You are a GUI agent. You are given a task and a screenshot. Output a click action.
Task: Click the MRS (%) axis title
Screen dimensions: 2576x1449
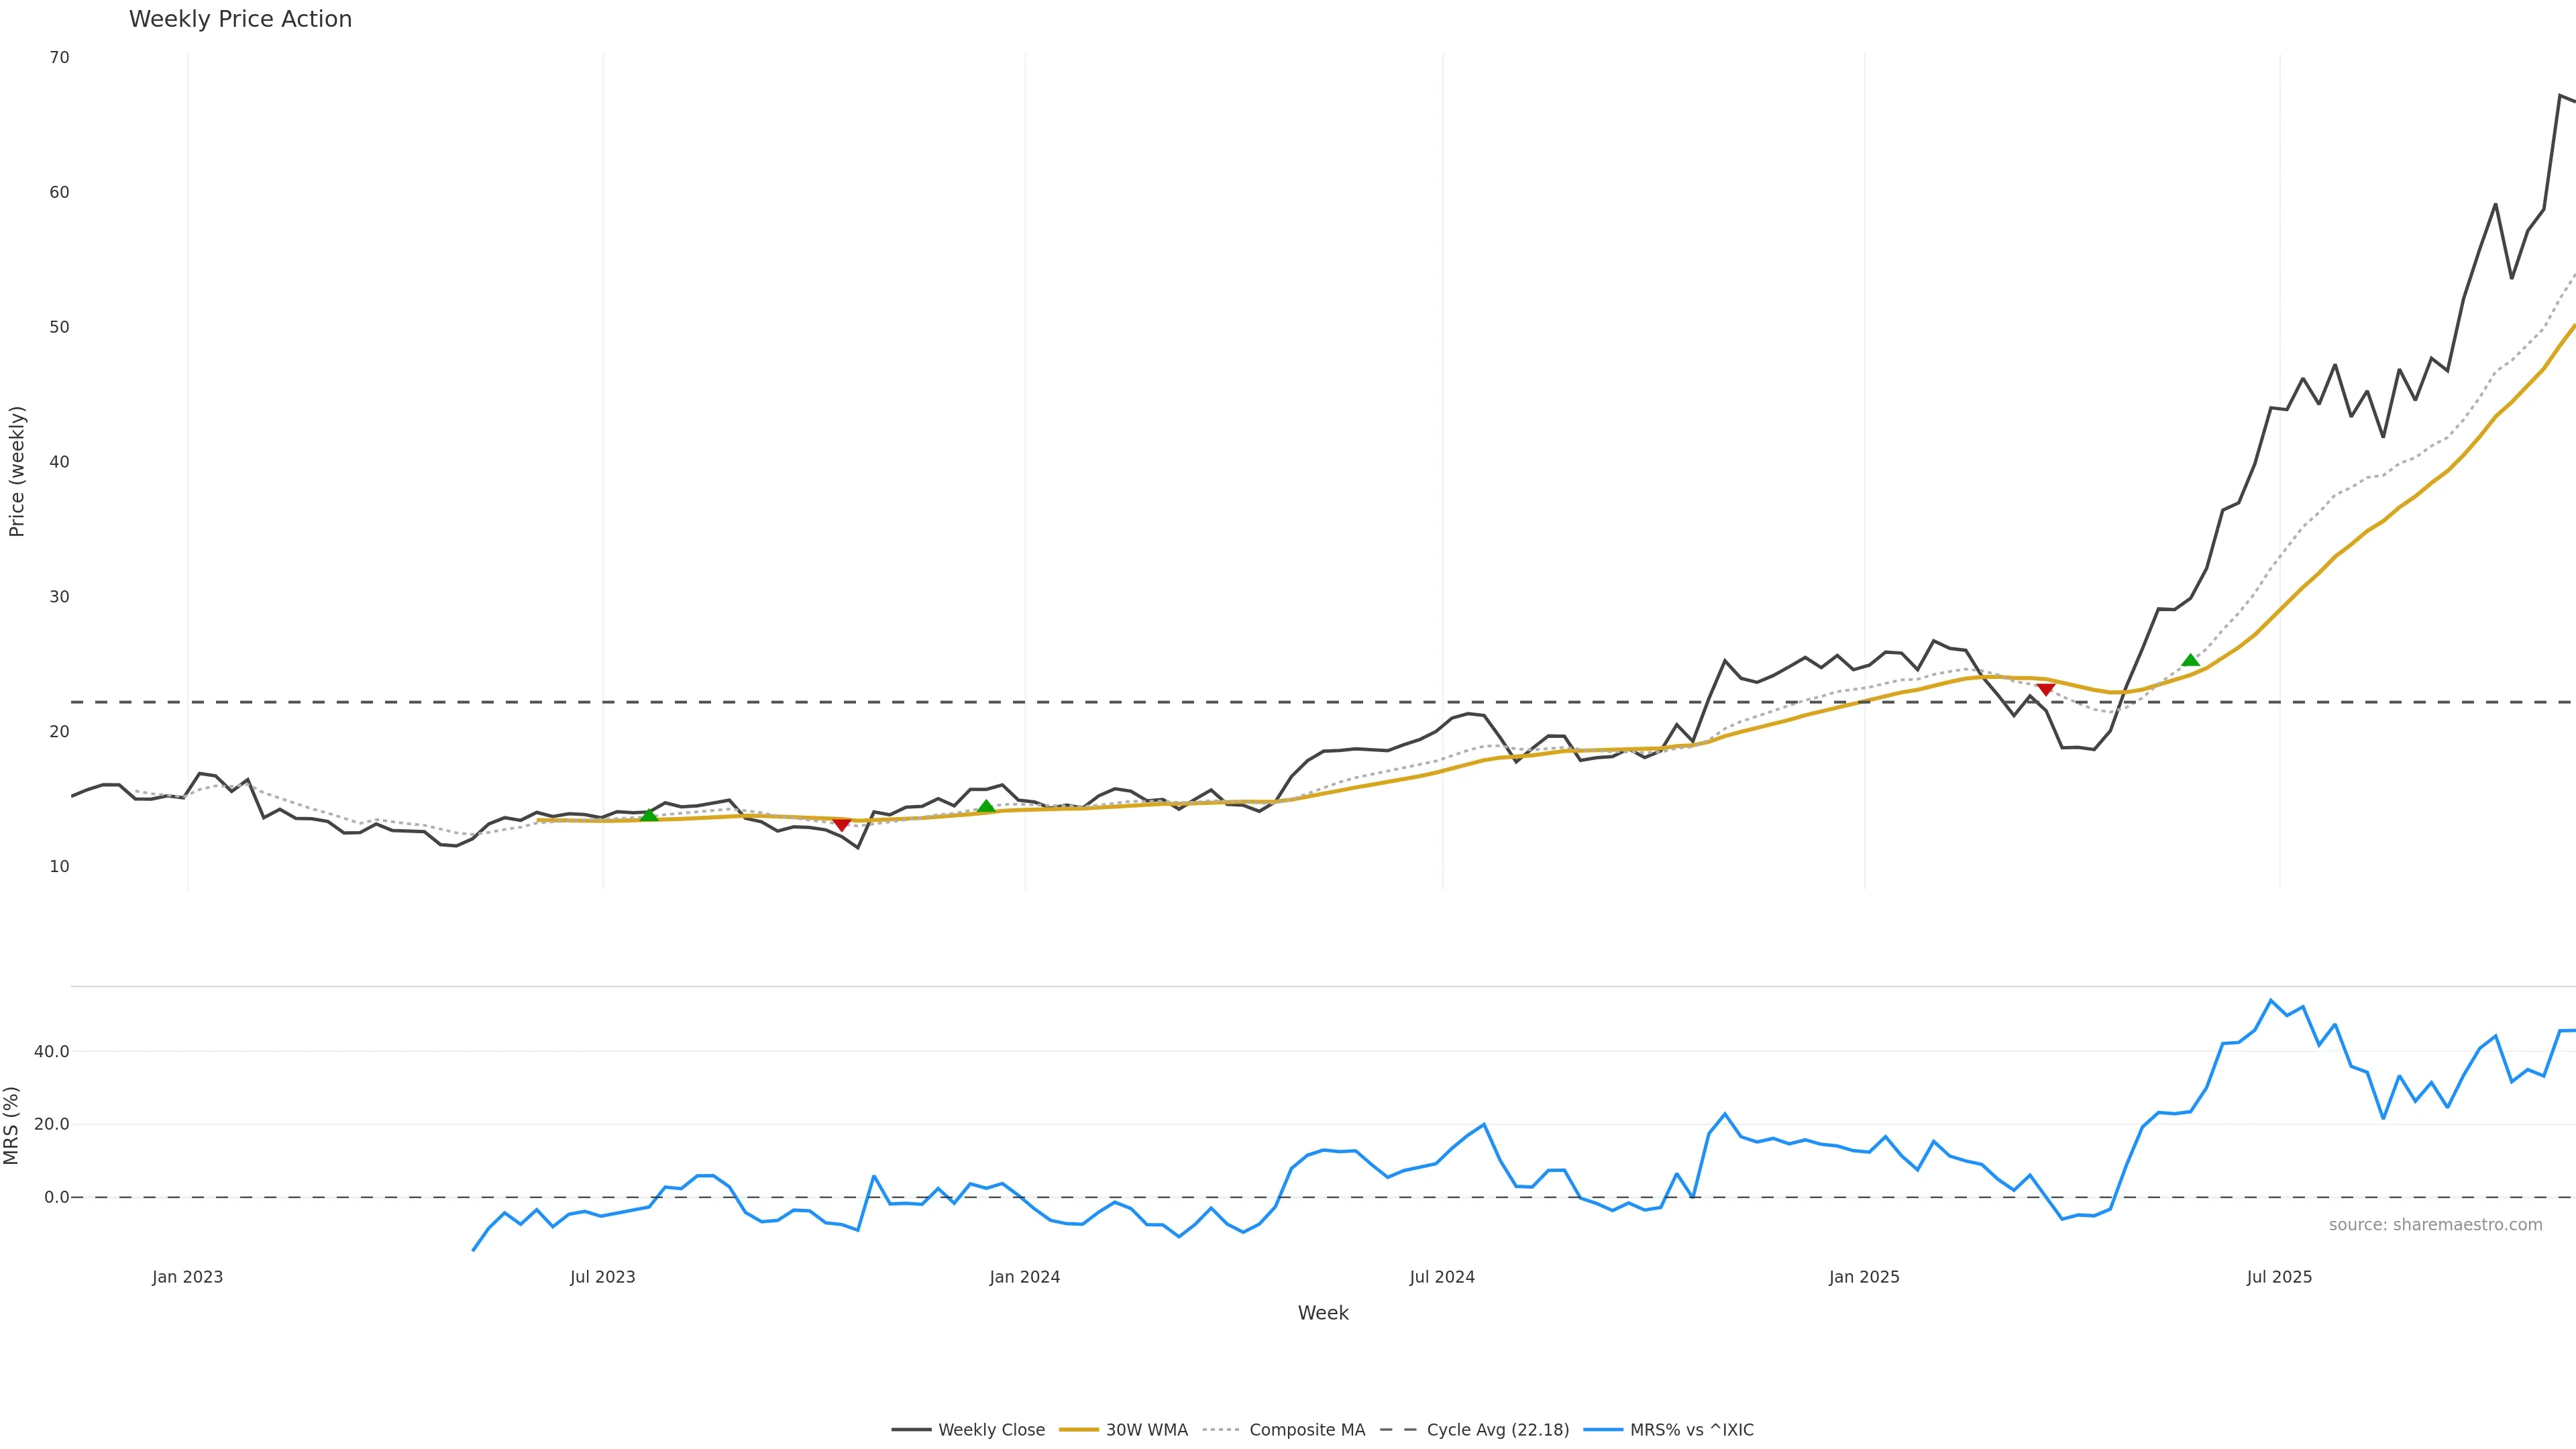[x=12, y=1125]
